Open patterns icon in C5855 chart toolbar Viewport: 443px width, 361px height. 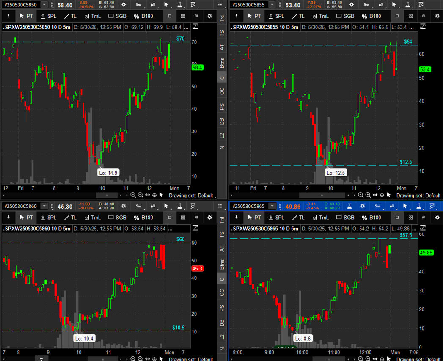point(421,5)
